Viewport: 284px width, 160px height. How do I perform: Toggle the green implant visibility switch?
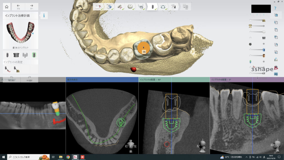(257, 61)
